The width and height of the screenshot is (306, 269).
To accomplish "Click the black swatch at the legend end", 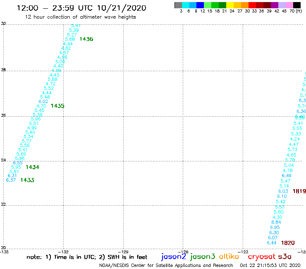I will point(297,5).
